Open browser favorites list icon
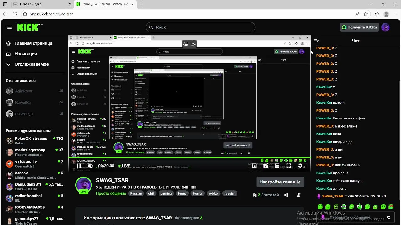 point(377,14)
